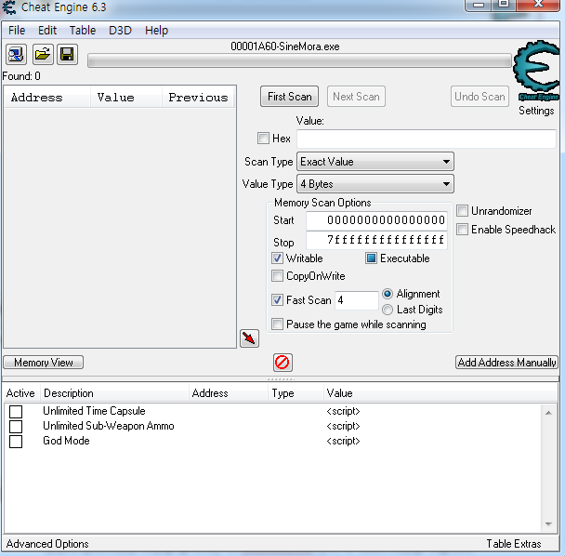Open Memory View
Screen dimensions: 565x556
click(x=44, y=363)
